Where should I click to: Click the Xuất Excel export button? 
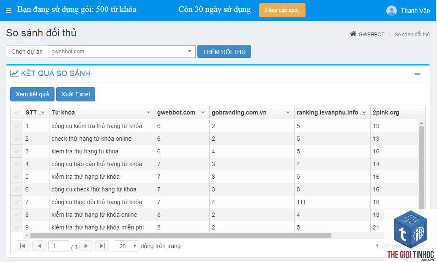[x=76, y=94]
